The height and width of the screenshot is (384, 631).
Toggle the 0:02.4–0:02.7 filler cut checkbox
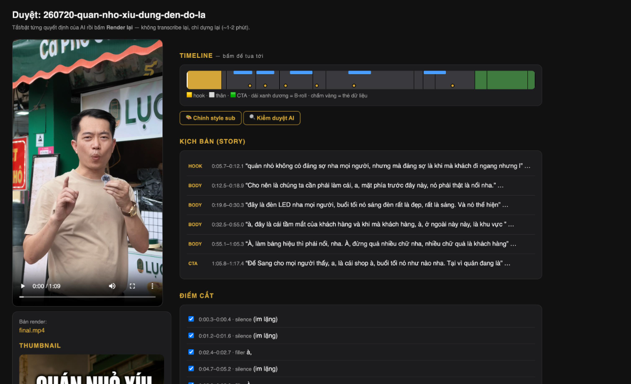(191, 352)
